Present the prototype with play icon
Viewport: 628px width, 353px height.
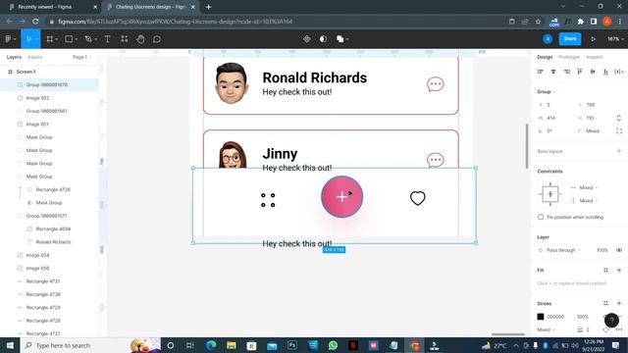[593, 39]
